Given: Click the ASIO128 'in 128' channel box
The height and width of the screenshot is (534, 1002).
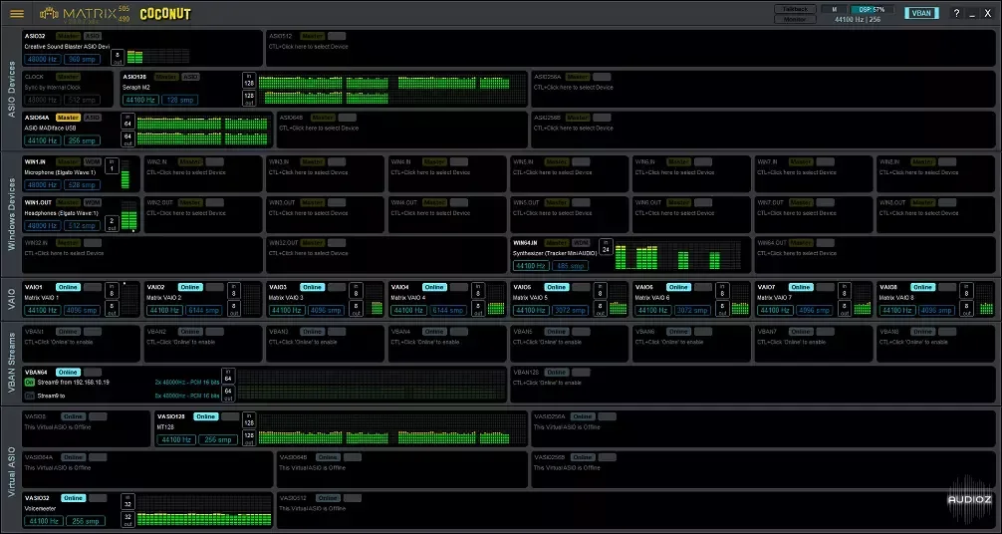Looking at the screenshot, I should 249,80.
